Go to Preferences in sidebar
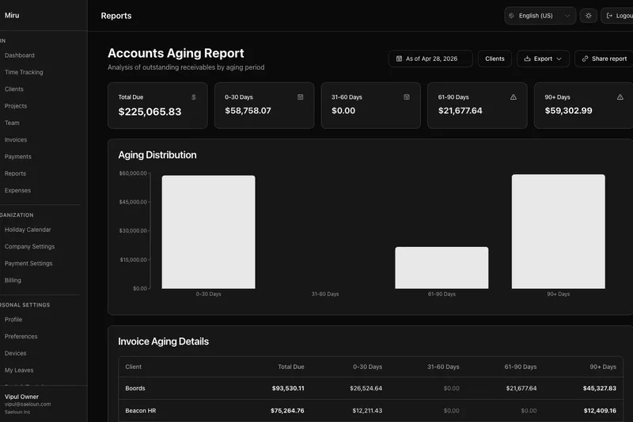 point(21,336)
